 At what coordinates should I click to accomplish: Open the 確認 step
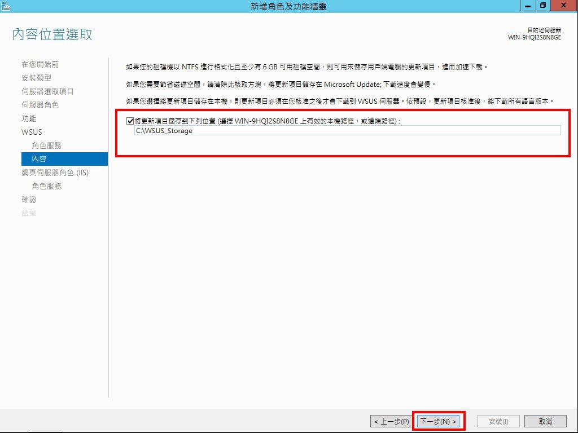tap(29, 200)
